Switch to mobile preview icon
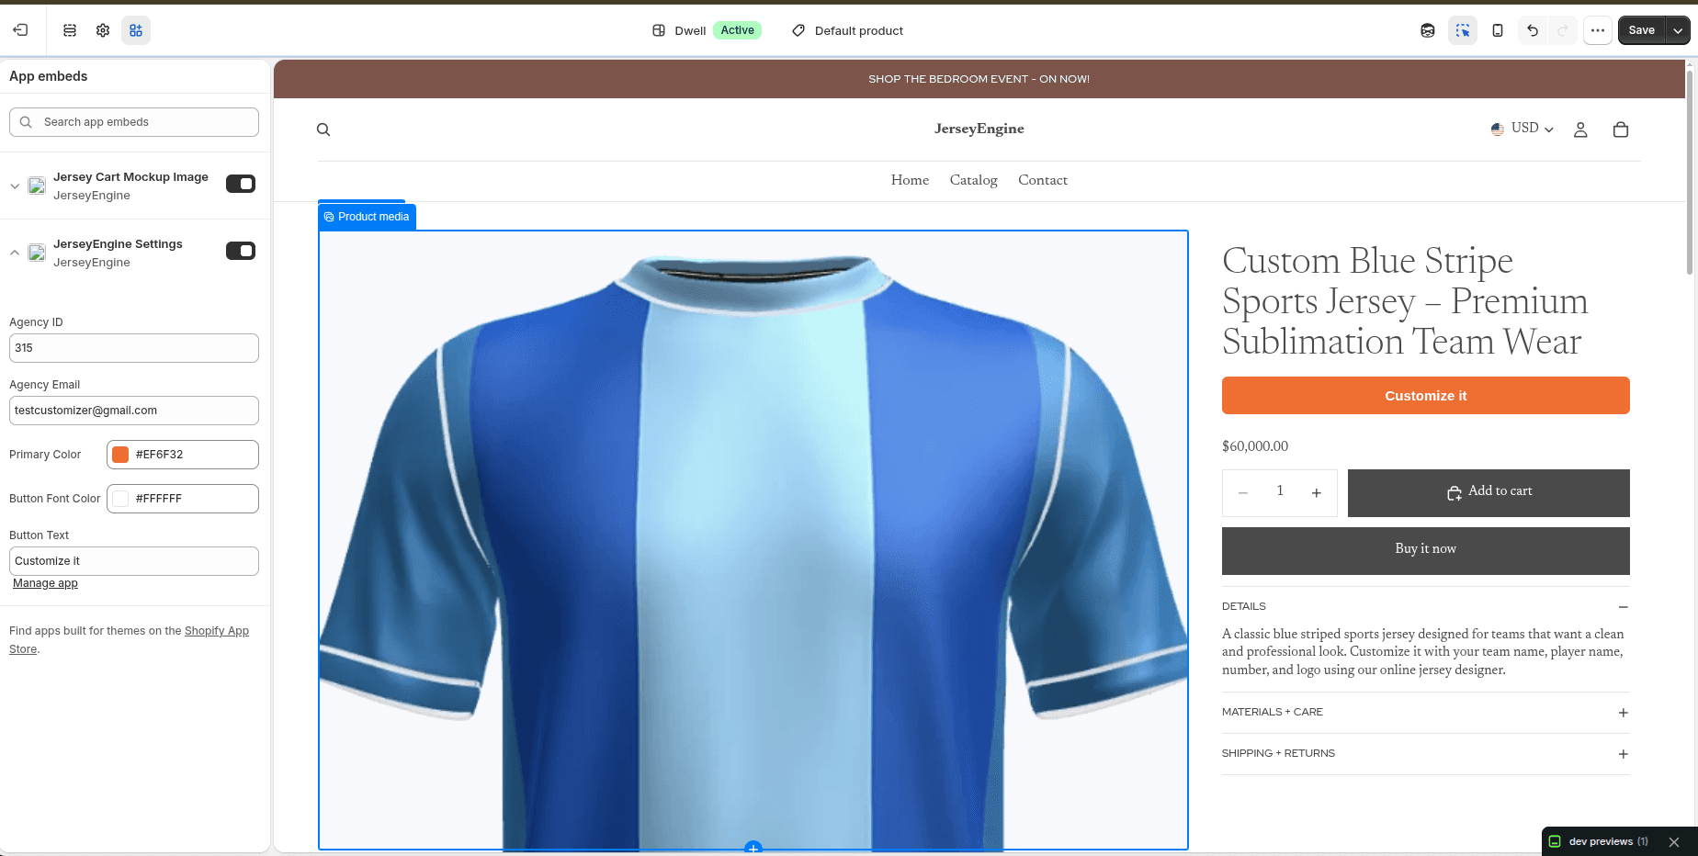 (1498, 30)
